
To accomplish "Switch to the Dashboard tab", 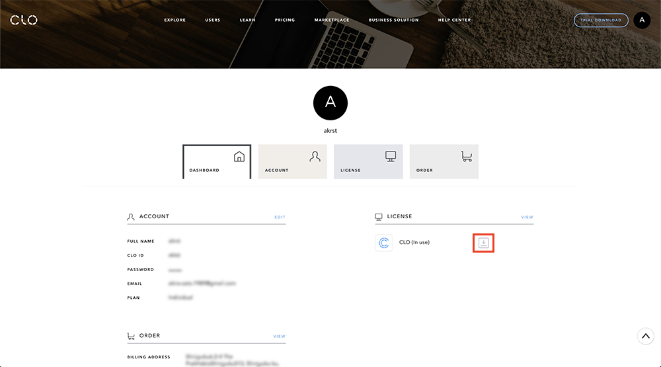I will 217,161.
